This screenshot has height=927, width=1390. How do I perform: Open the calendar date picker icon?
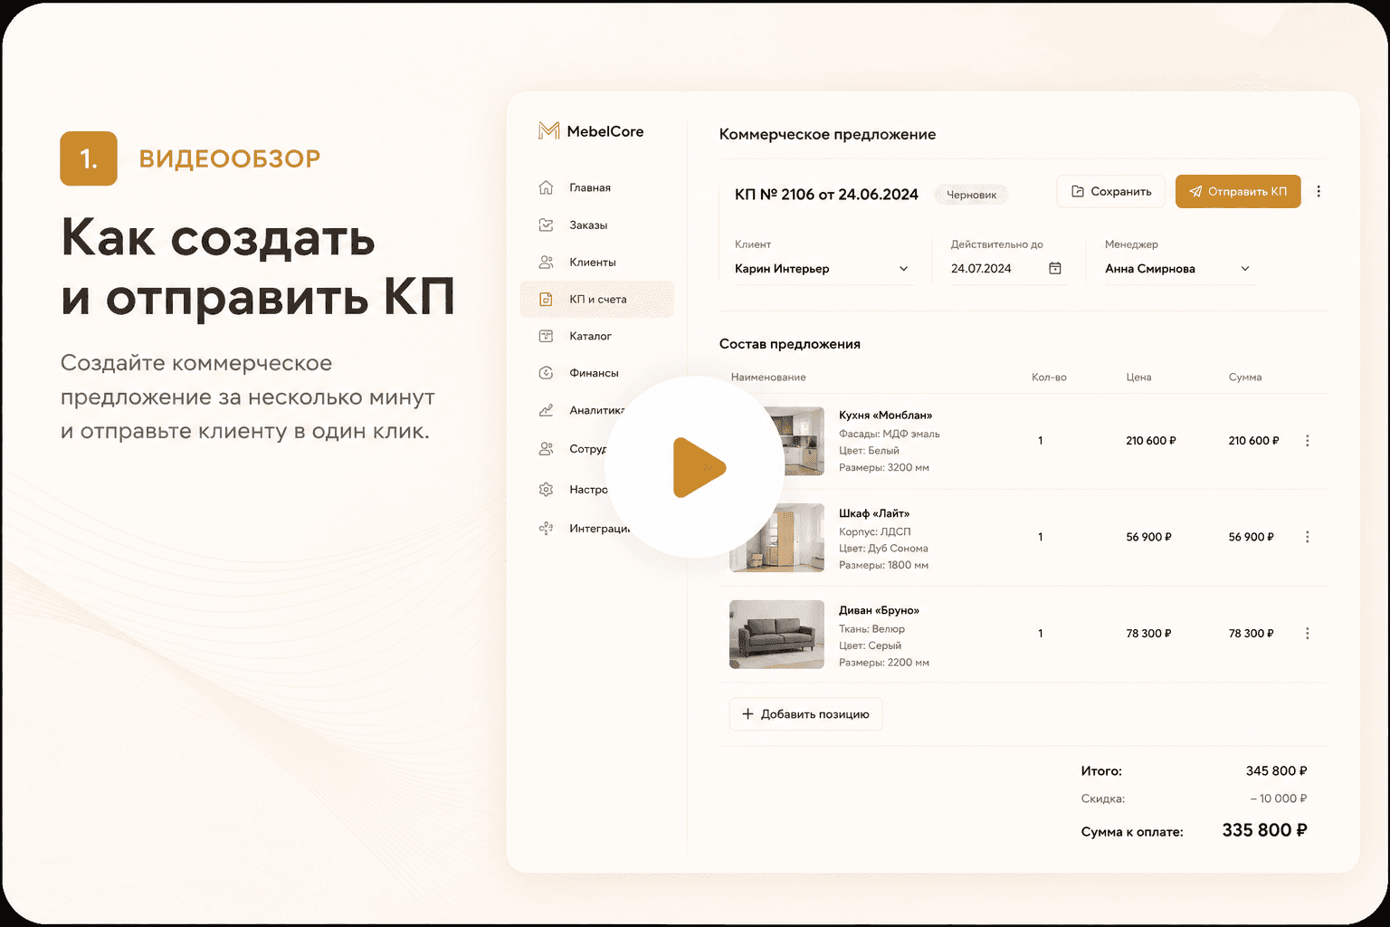pyautogui.click(x=1054, y=268)
